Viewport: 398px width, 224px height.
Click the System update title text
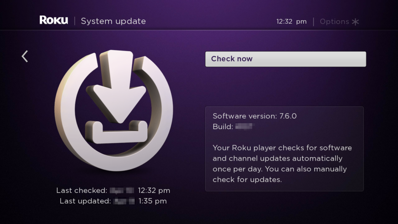click(113, 21)
